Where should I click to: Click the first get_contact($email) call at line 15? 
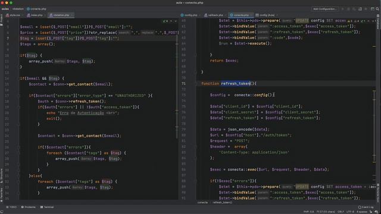pos(89,84)
